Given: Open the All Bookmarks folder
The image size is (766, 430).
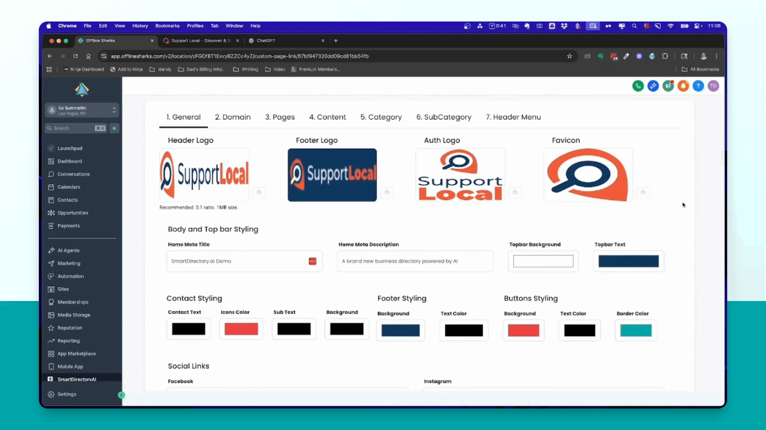Looking at the screenshot, I should tap(700, 69).
